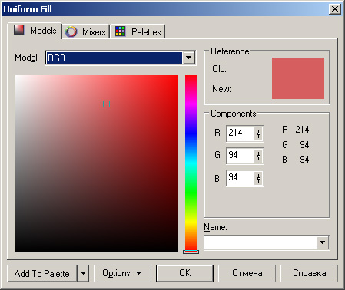The width and height of the screenshot is (345, 290).
Task: Click the color picker marker in the gradient field
Action: pos(106,104)
